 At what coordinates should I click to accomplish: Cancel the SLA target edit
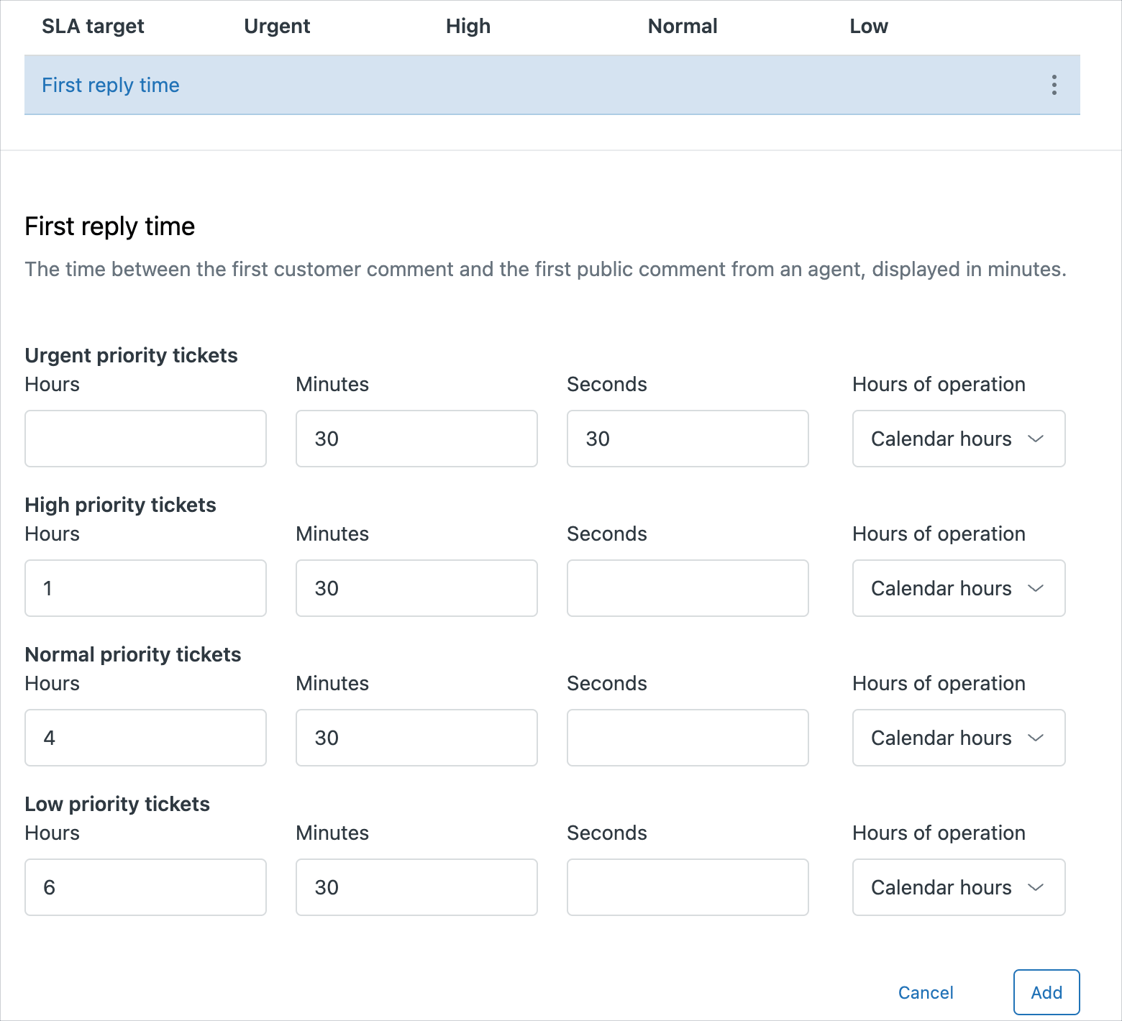925,992
